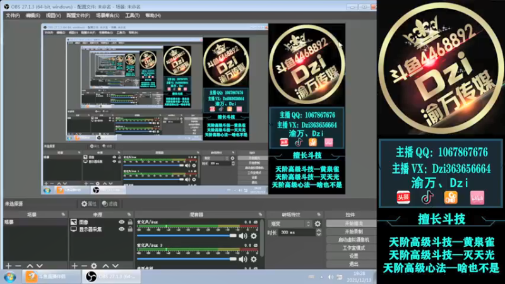Open the 视图(V) menu
This screenshot has width=505, height=284.
click(x=53, y=15)
